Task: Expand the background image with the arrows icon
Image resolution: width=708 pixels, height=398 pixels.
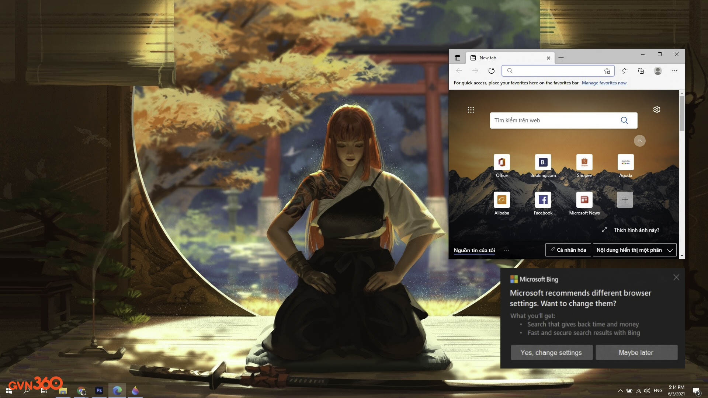Action: [x=604, y=230]
